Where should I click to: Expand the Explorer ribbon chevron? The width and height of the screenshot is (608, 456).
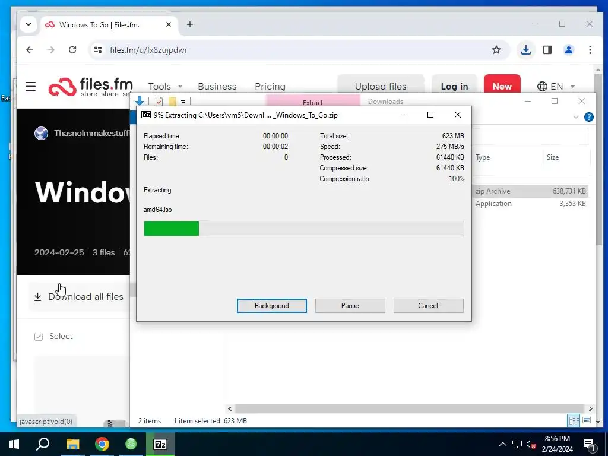point(576,117)
